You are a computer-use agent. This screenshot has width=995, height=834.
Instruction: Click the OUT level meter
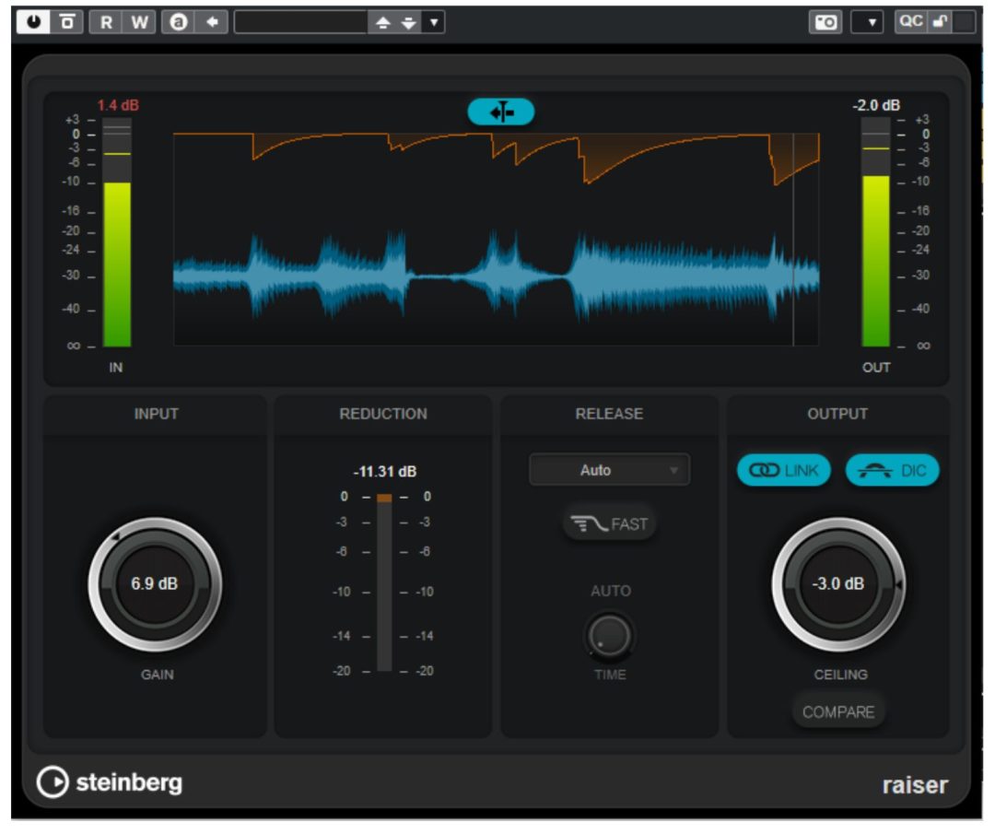pos(876,232)
